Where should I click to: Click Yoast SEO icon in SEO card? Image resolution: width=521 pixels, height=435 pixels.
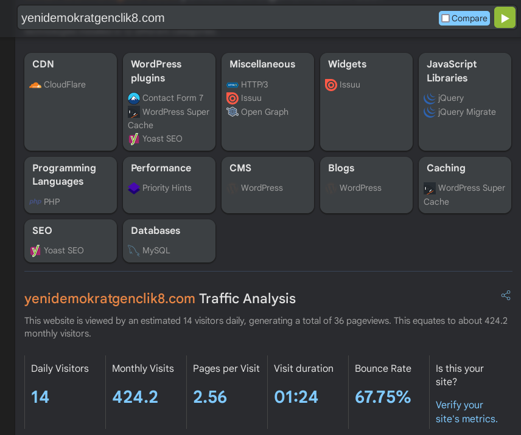point(35,251)
